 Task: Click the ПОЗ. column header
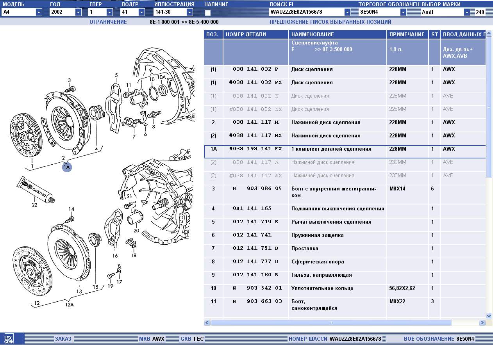click(213, 34)
